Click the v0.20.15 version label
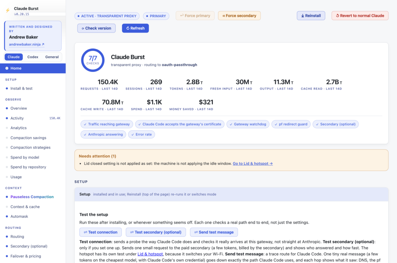The width and height of the screenshot is (397, 263). click(x=22, y=14)
